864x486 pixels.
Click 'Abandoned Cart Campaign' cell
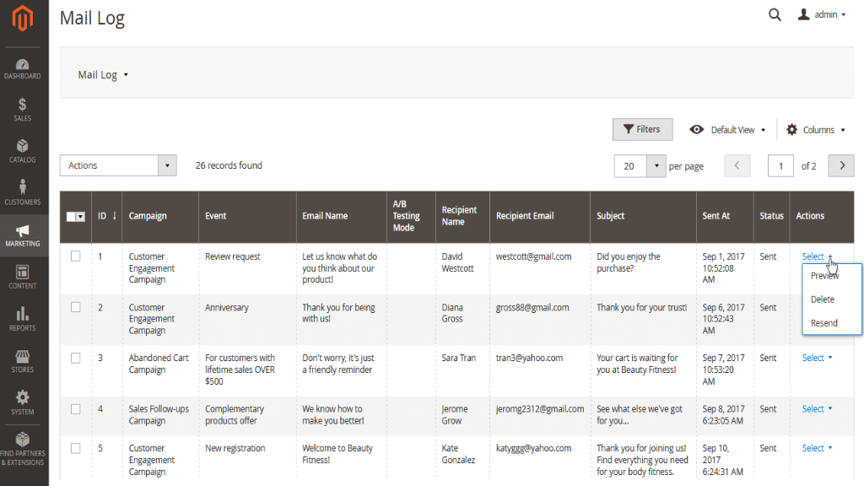click(x=159, y=364)
